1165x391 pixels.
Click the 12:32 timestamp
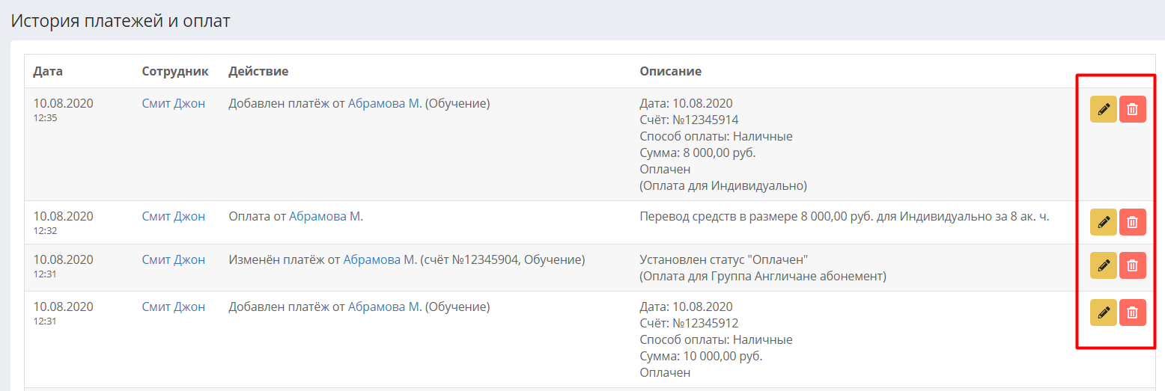(45, 230)
